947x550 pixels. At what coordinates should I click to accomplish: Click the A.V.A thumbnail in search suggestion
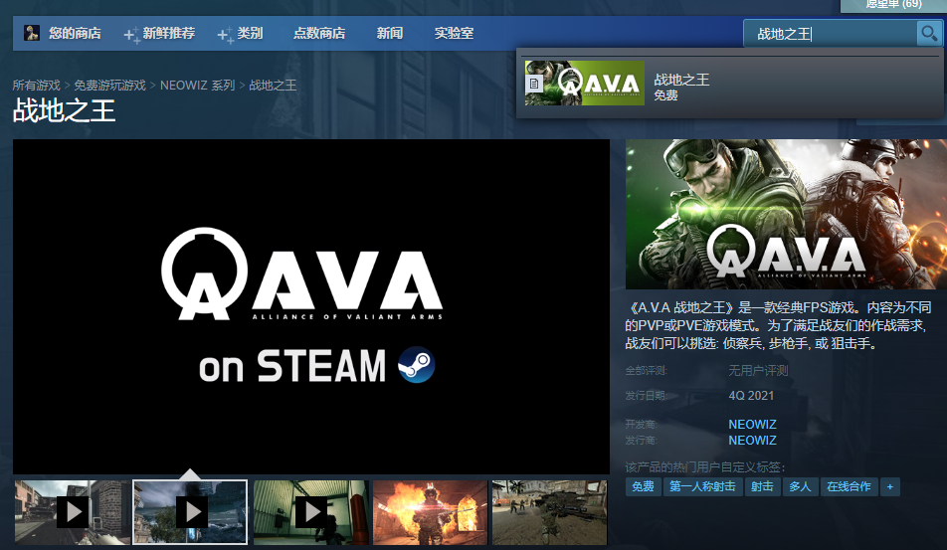click(x=585, y=83)
